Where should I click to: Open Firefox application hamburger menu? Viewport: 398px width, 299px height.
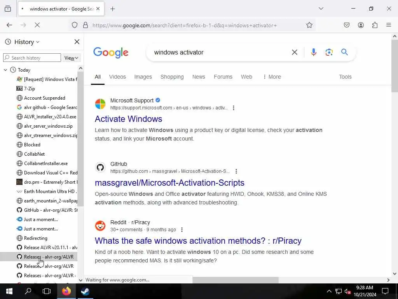point(389,25)
